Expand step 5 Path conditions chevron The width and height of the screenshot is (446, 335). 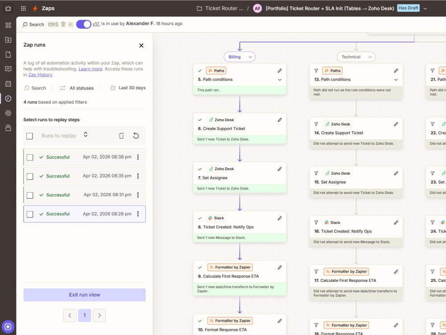click(280, 80)
